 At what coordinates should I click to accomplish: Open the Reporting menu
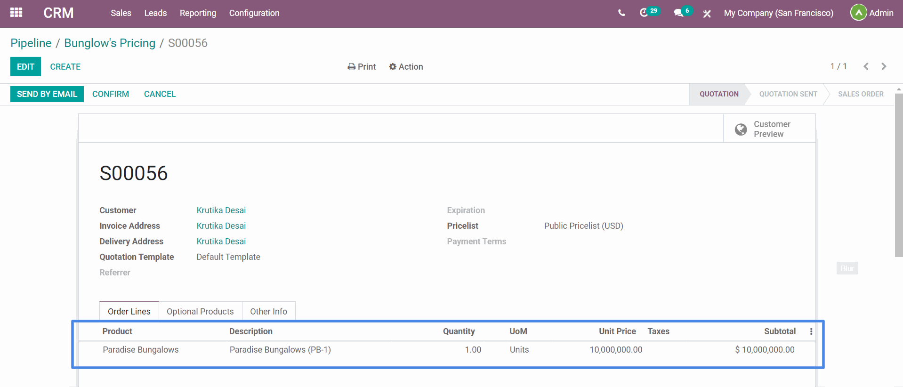point(198,13)
